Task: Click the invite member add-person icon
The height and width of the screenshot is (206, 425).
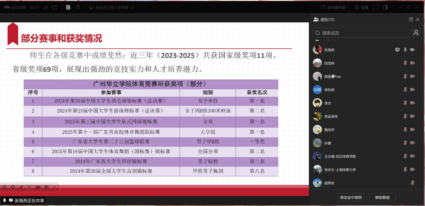Action: tap(416, 33)
